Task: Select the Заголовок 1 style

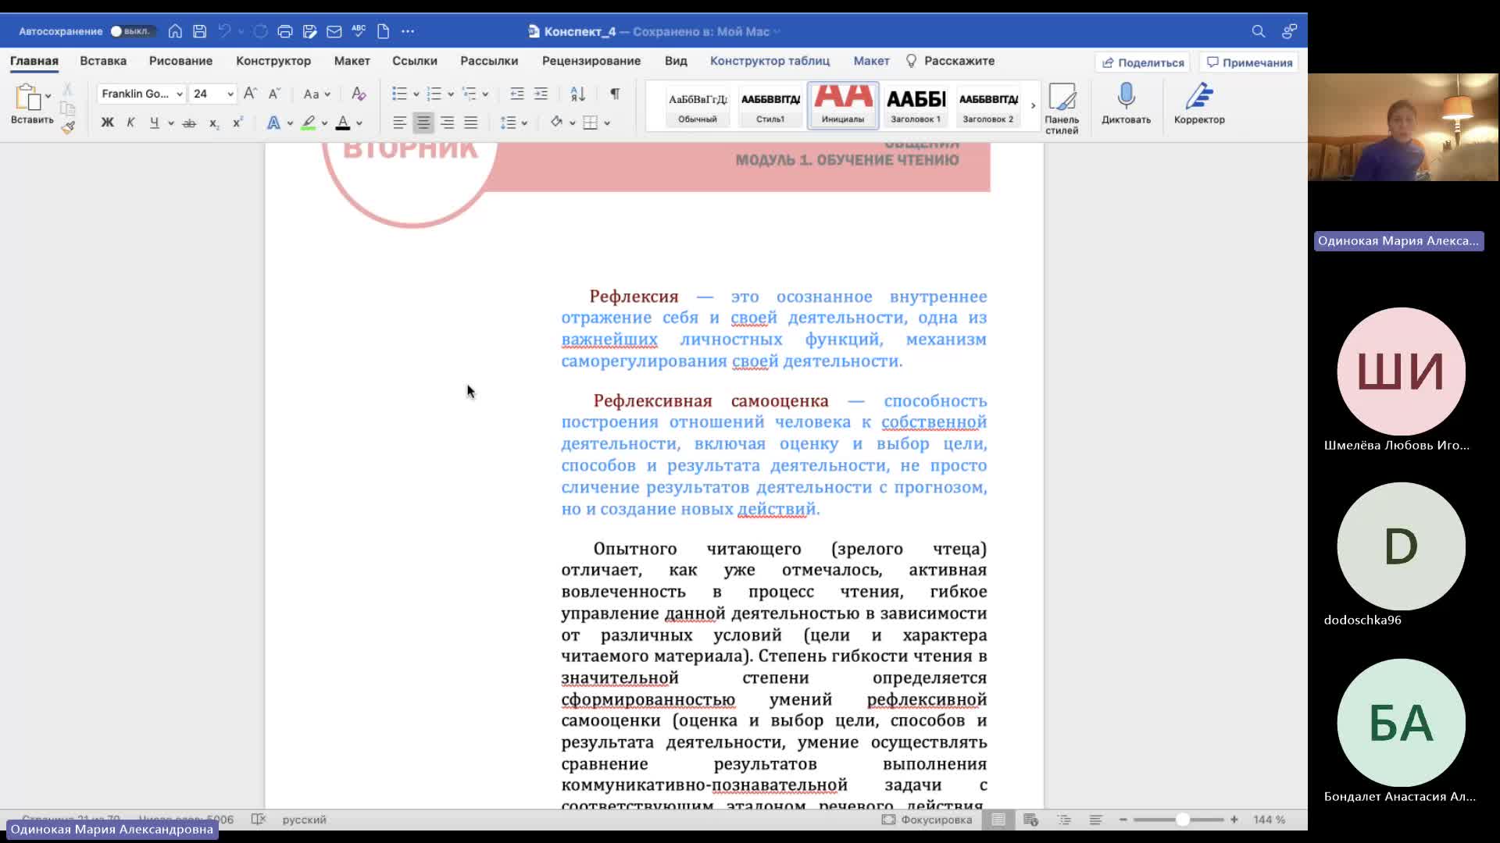Action: (916, 105)
